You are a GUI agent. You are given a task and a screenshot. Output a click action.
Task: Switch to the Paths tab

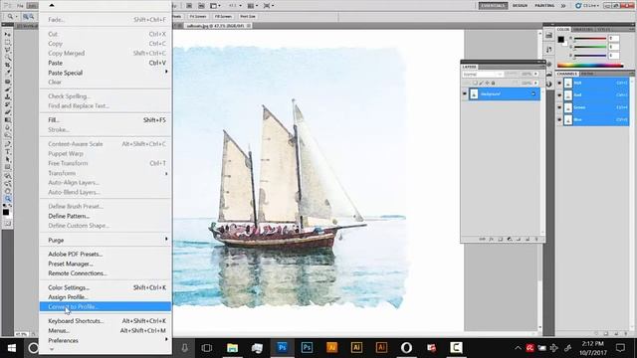click(587, 74)
